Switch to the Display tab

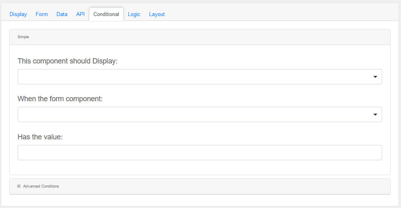point(18,14)
